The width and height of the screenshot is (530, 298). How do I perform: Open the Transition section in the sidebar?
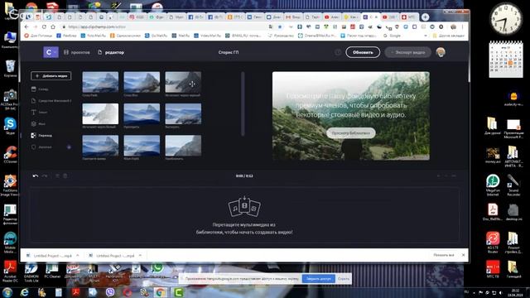(x=41, y=136)
